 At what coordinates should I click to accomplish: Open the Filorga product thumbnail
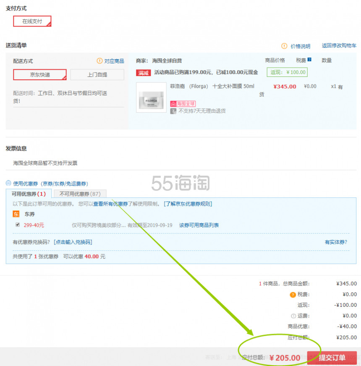(x=151, y=97)
